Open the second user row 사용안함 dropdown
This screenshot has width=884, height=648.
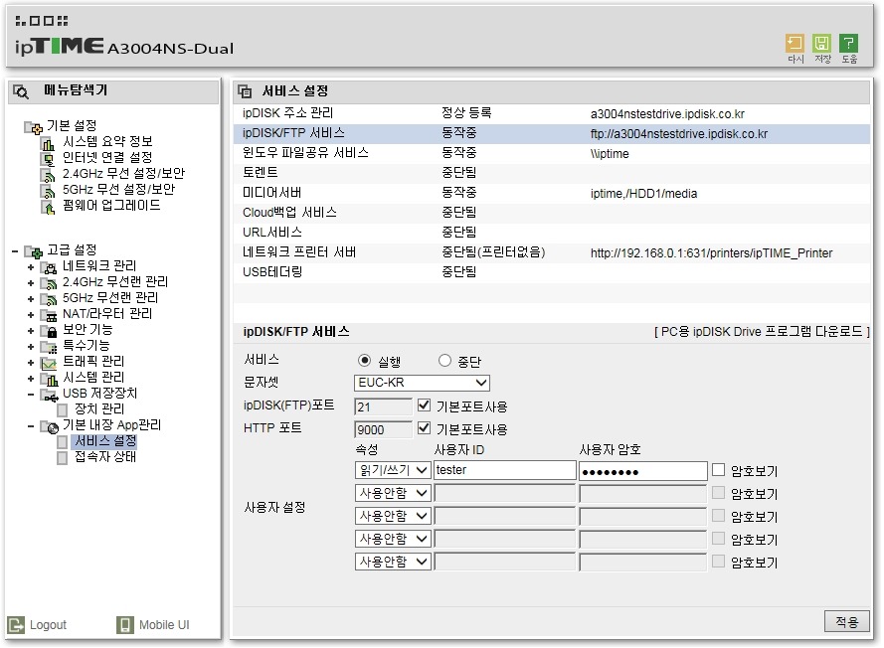(x=393, y=493)
